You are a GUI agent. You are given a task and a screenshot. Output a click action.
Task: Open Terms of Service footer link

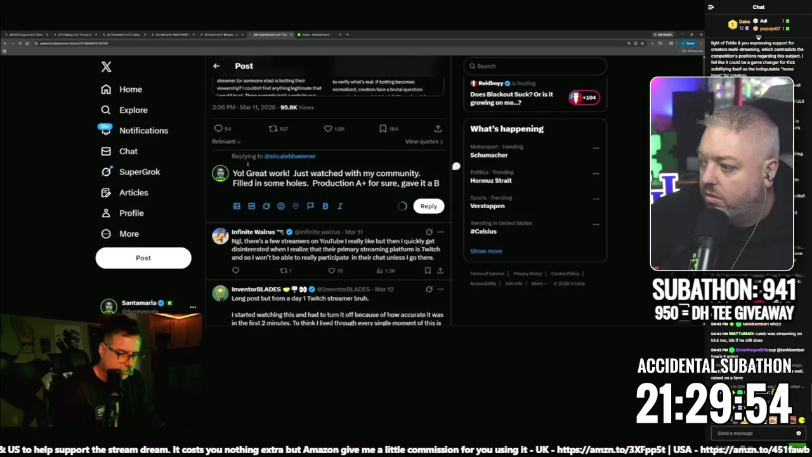pyautogui.click(x=487, y=274)
